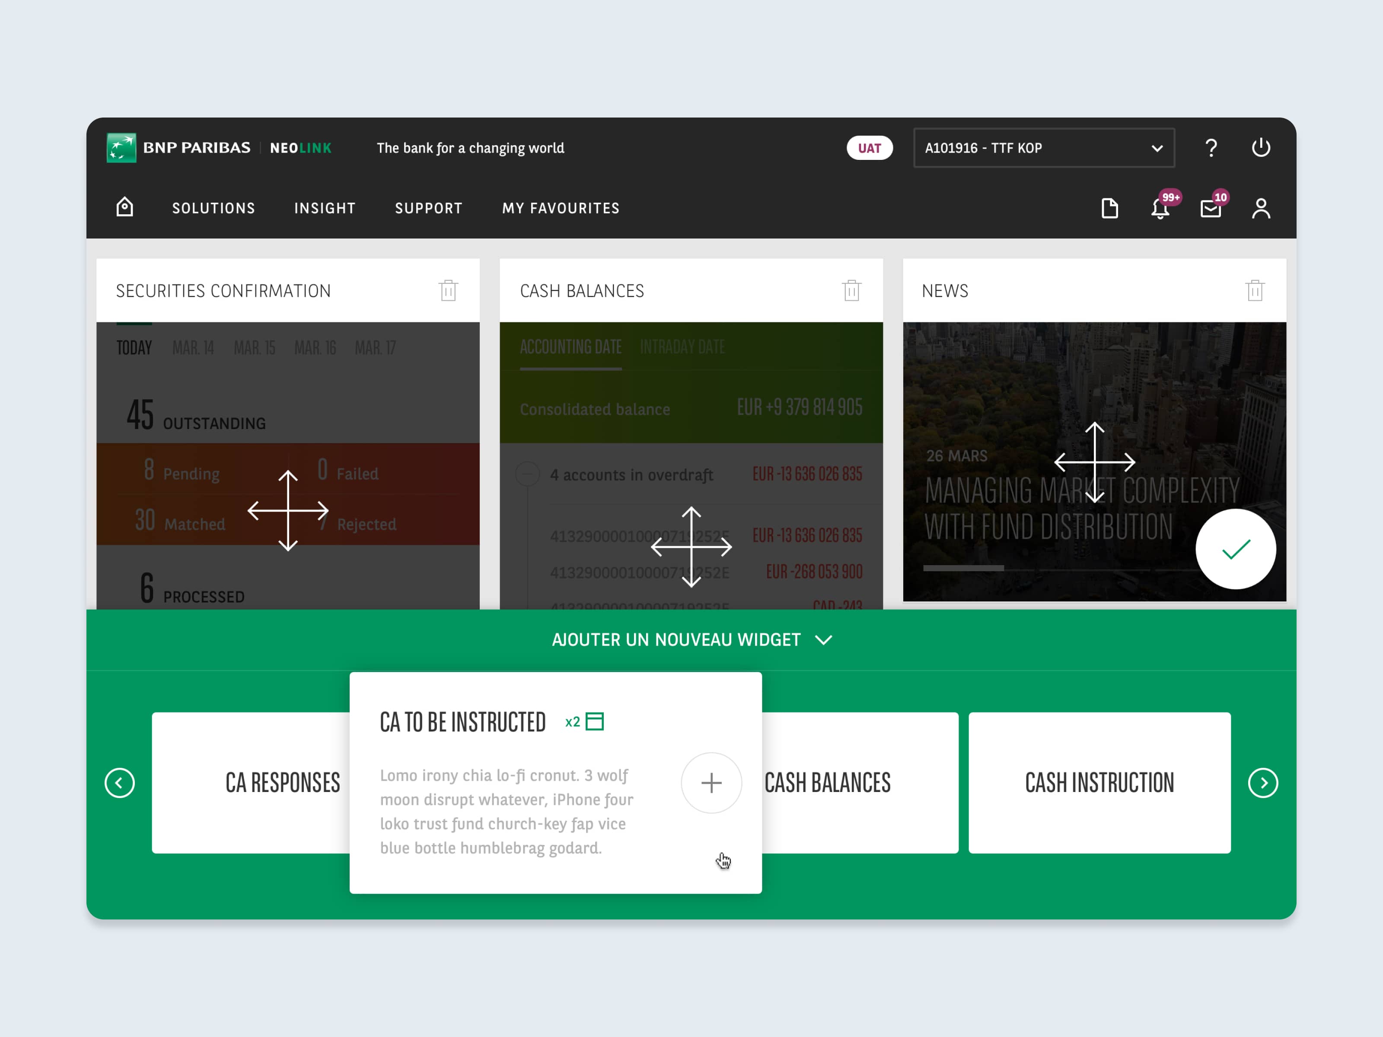Click the 8 Pending count
The width and height of the screenshot is (1383, 1037).
182,471
